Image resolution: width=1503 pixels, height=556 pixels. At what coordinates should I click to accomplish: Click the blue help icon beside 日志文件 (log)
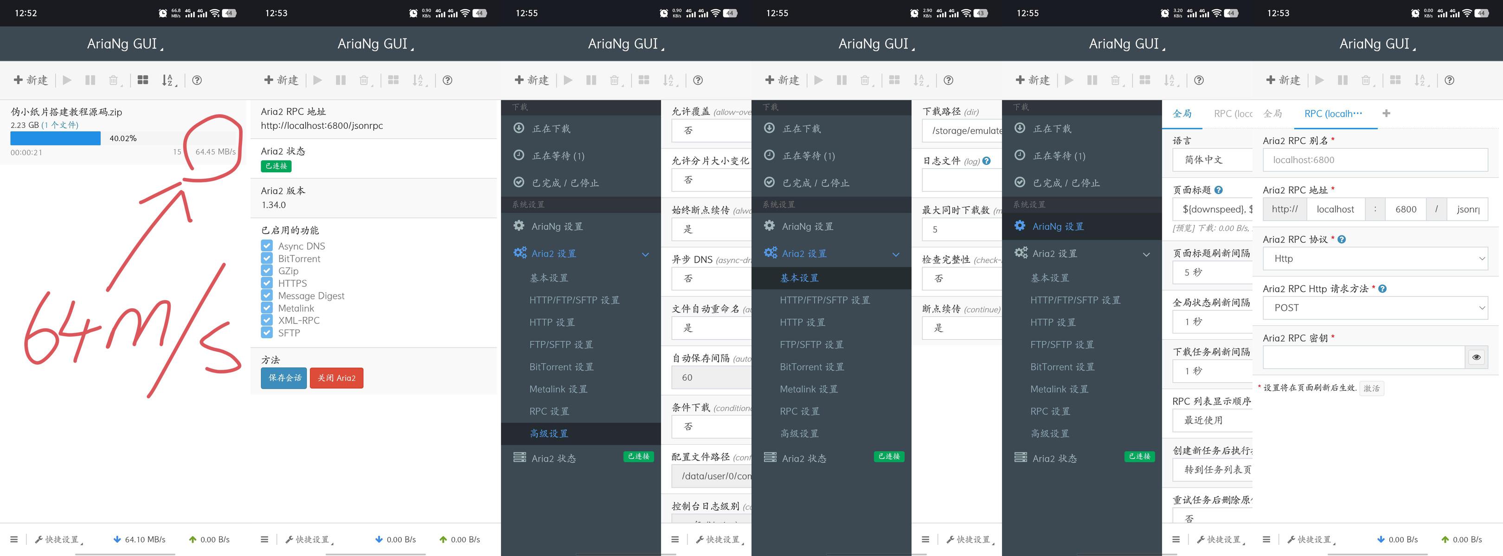pos(987,161)
